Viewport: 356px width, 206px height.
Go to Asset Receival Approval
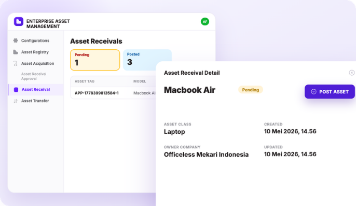point(34,76)
